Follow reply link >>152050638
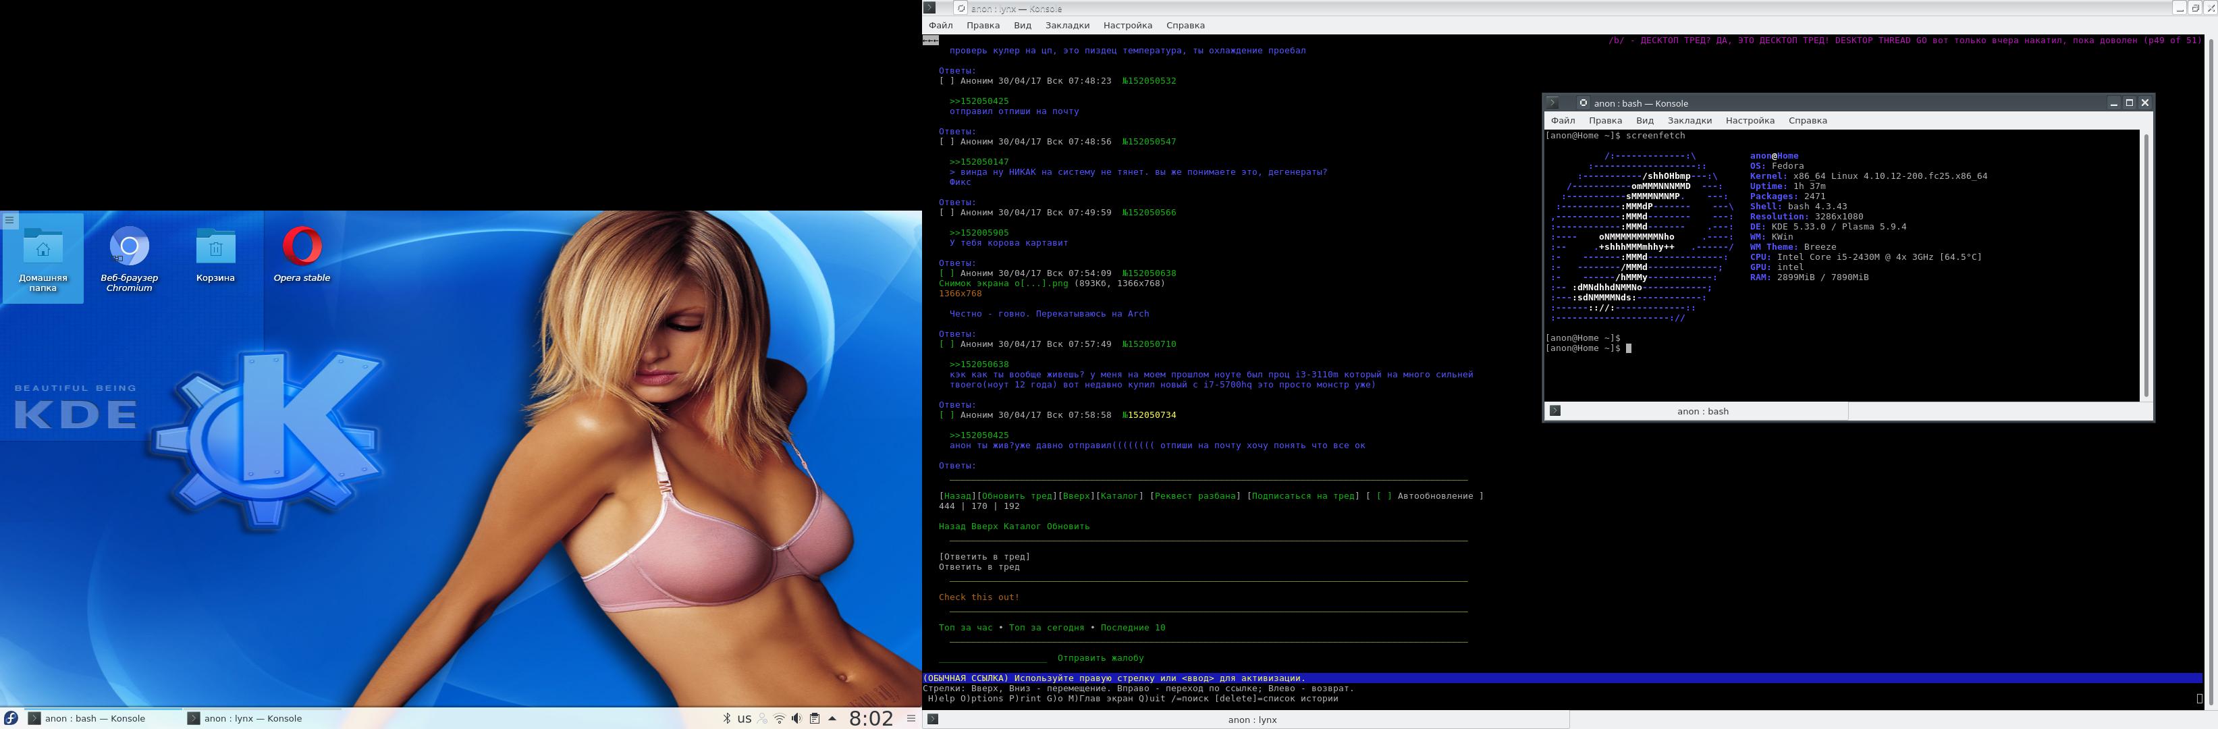Viewport: 2218px width, 729px height. [x=979, y=364]
